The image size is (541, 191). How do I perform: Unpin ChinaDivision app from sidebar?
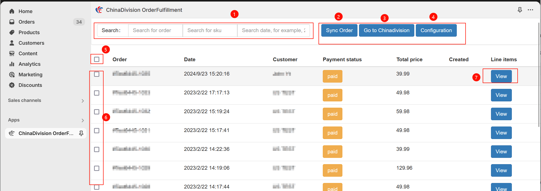click(x=81, y=133)
